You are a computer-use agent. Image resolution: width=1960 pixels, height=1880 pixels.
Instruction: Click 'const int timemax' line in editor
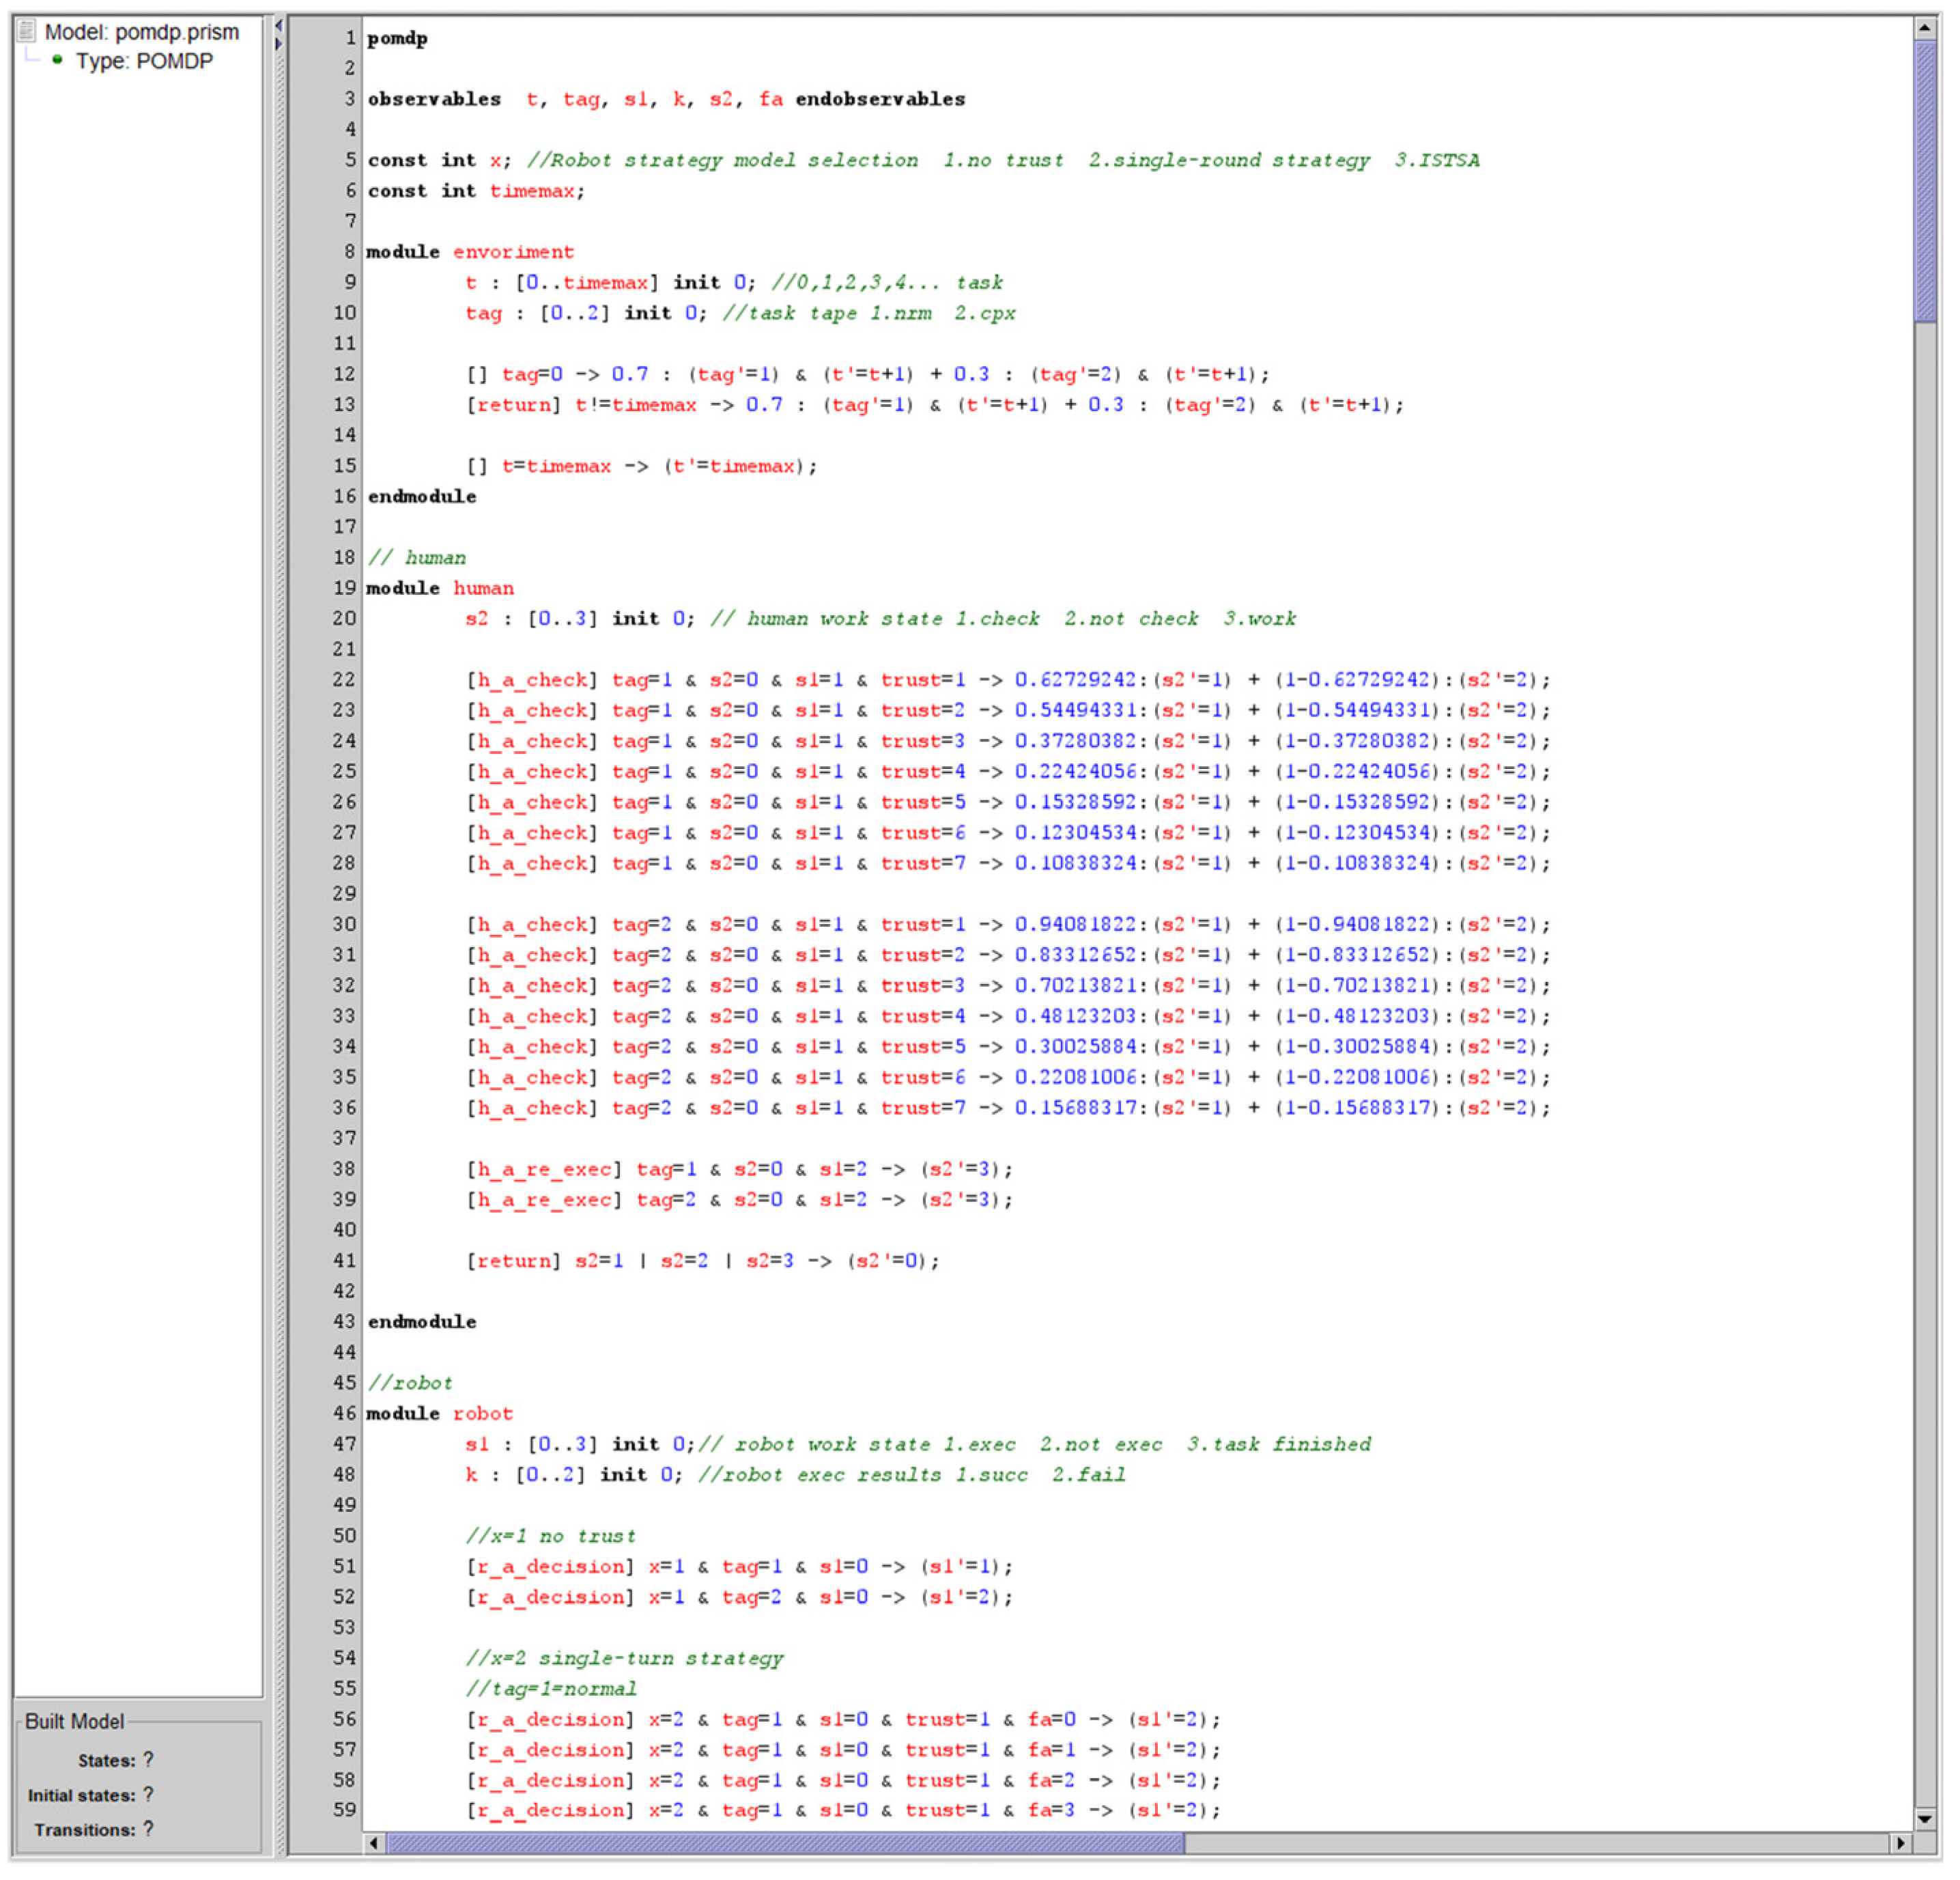(x=476, y=190)
